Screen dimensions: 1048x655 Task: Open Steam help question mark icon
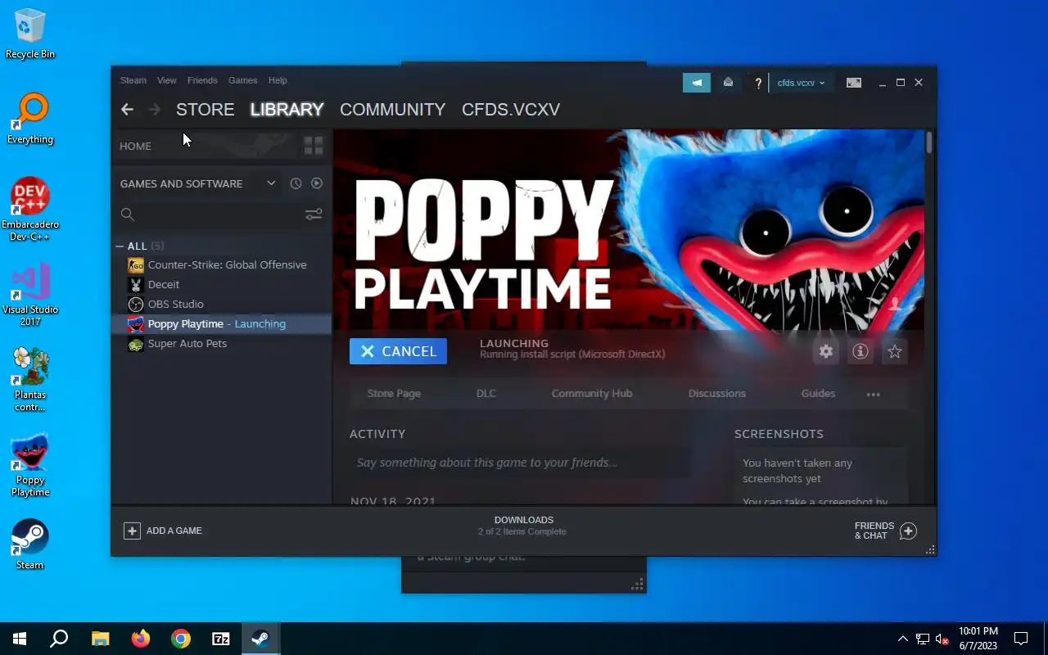coord(758,83)
